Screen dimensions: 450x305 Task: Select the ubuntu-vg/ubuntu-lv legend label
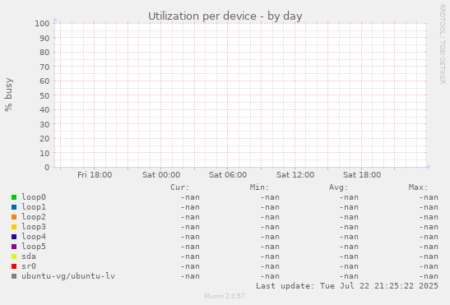coord(68,276)
